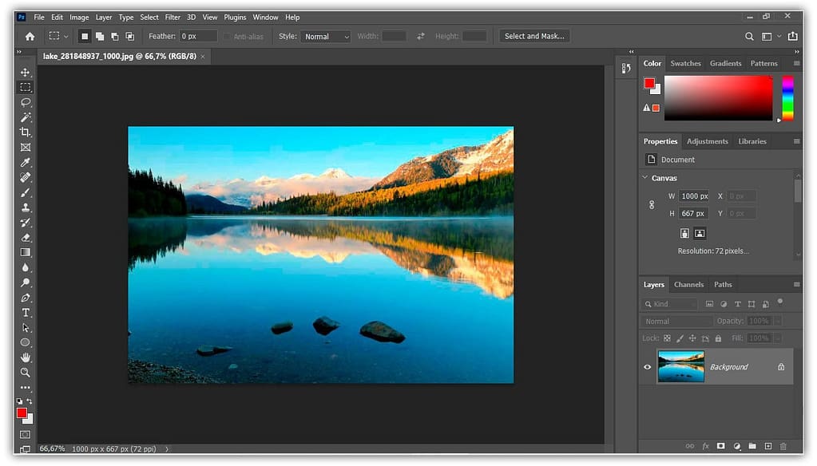Open the Filter menu
This screenshot has height=466, width=817.
173,17
